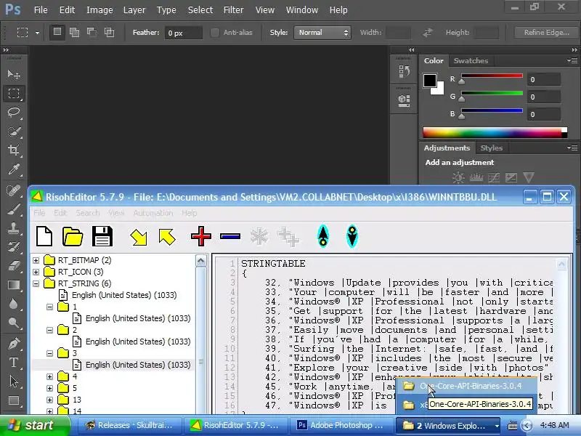
Task: Open Photoshop's Image menu
Action: click(x=99, y=10)
